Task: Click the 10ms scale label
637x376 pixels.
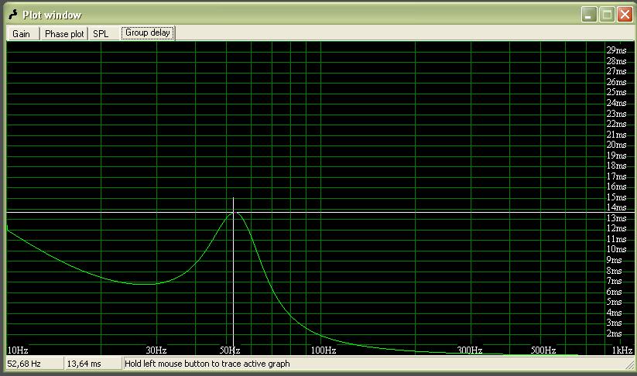Action: pyautogui.click(x=616, y=249)
